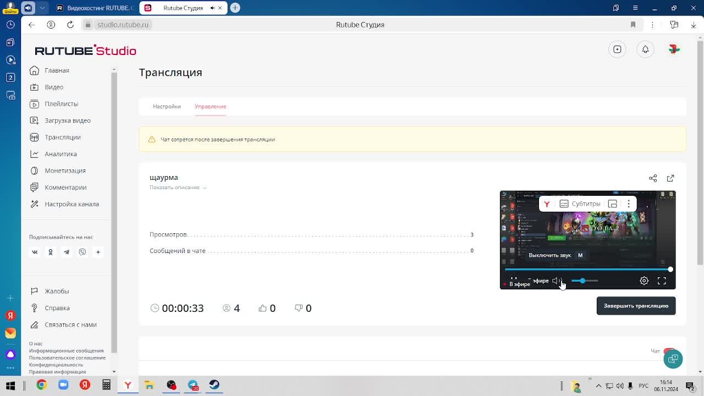Open stream in new window icon
The height and width of the screenshot is (396, 704).
[670, 178]
